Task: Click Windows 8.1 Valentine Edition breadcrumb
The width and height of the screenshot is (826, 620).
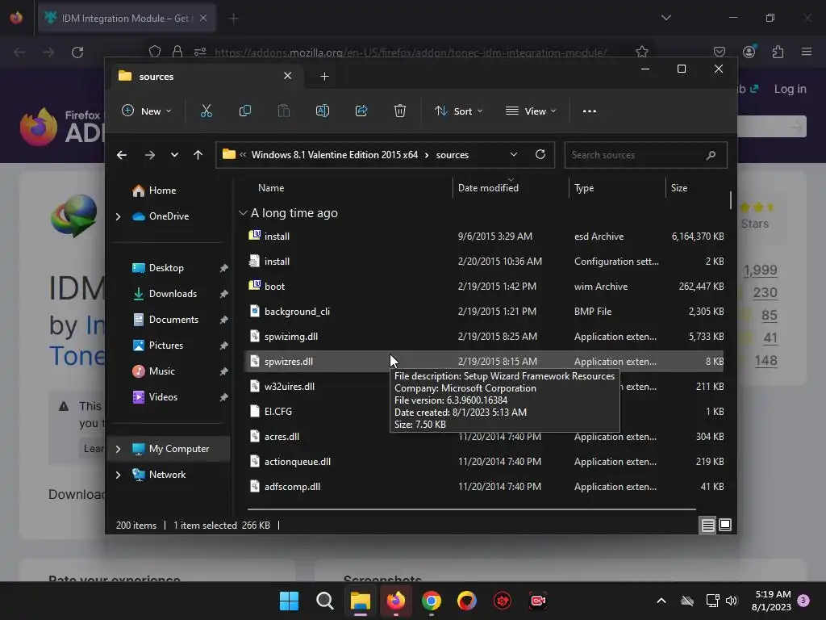Action: (335, 155)
